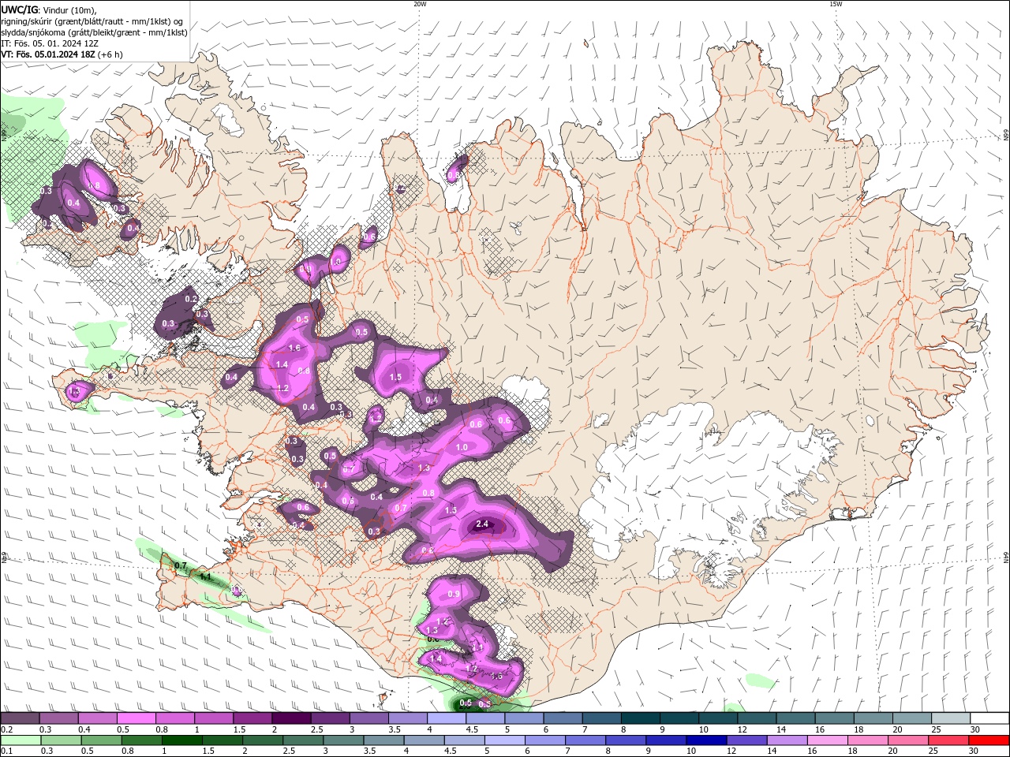Click the '15W' longitude label
The width and height of the screenshot is (1010, 757).
pos(836,4)
